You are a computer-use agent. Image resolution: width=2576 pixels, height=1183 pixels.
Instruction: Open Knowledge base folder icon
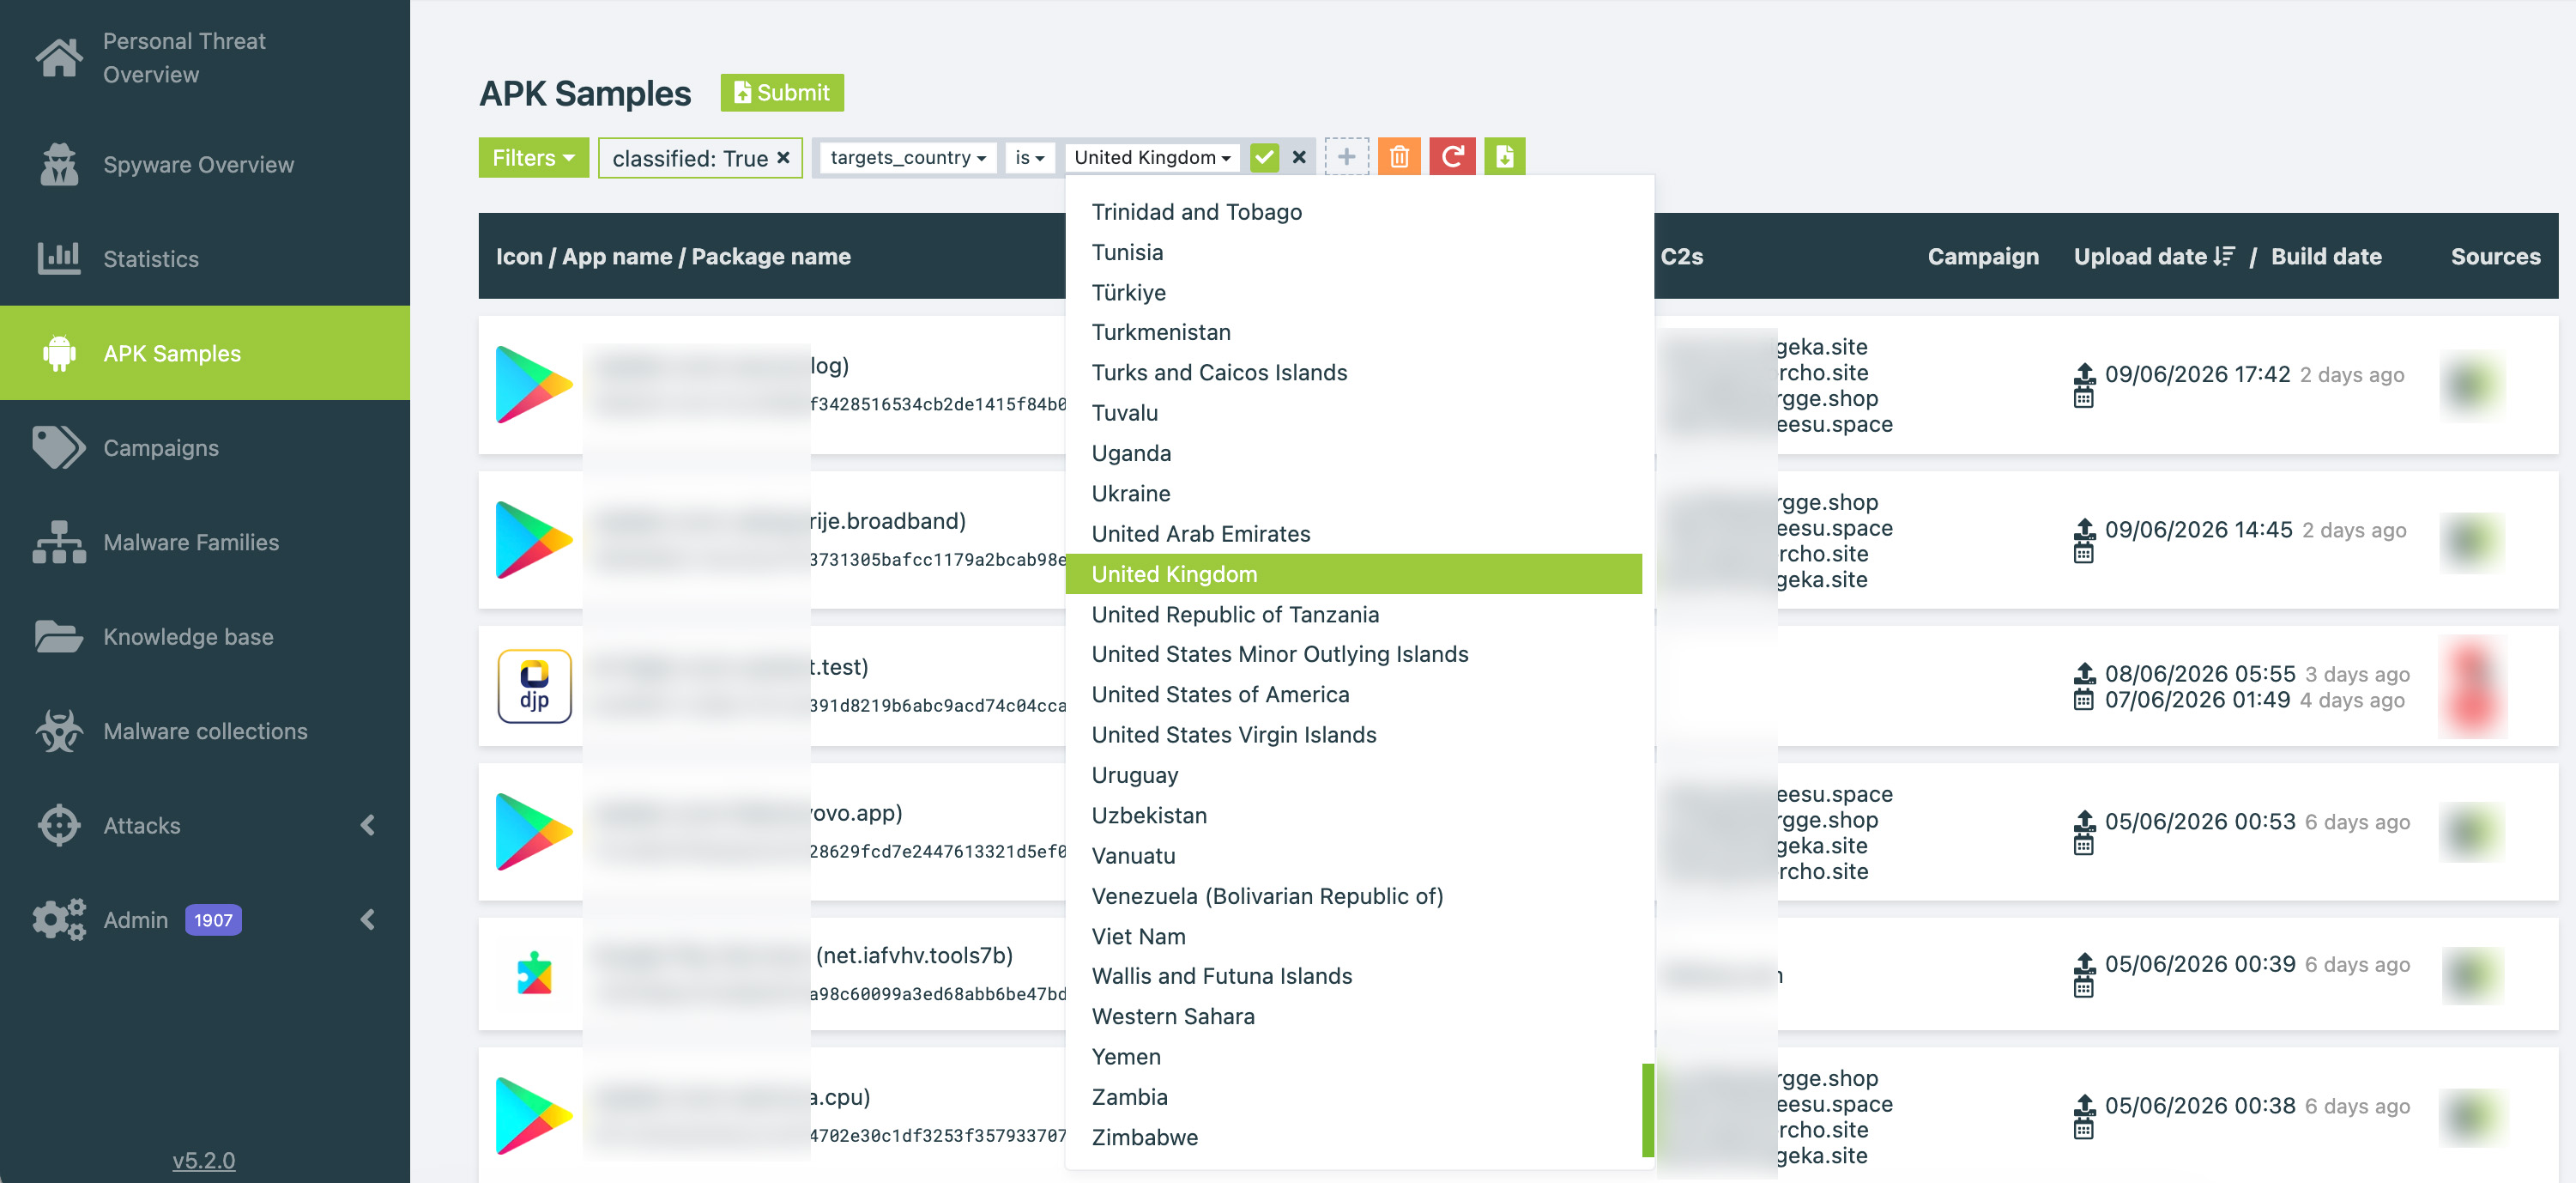pos(59,636)
